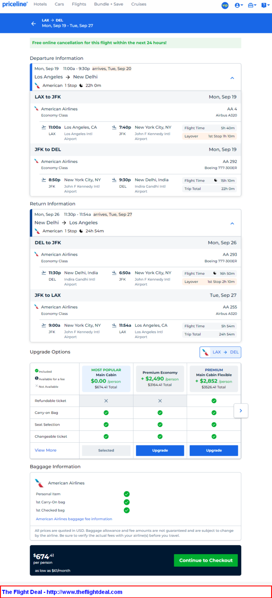
Task: Click the American Airlines logo in return summary
Action: [37, 231]
